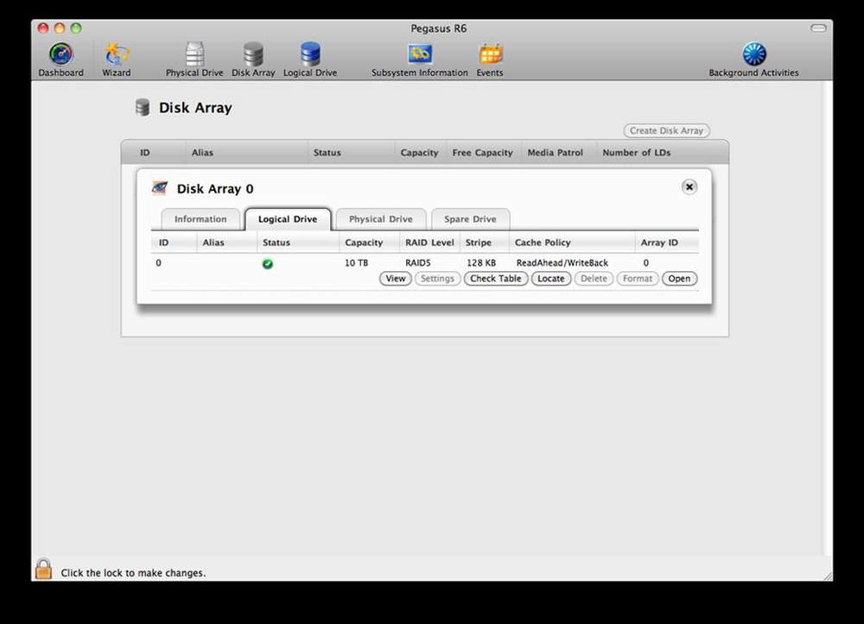Click the ReadAhead/WriteBack value

click(562, 263)
